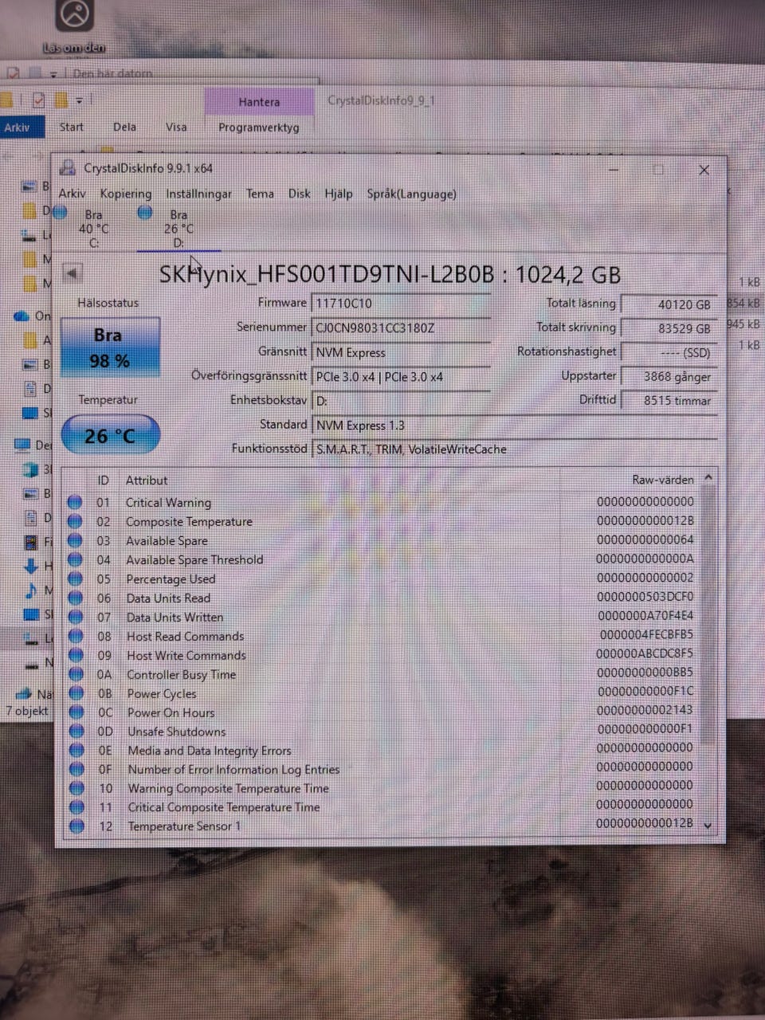Click the status circle for Percentage Used
This screenshot has height=1020, width=765.
[75, 579]
